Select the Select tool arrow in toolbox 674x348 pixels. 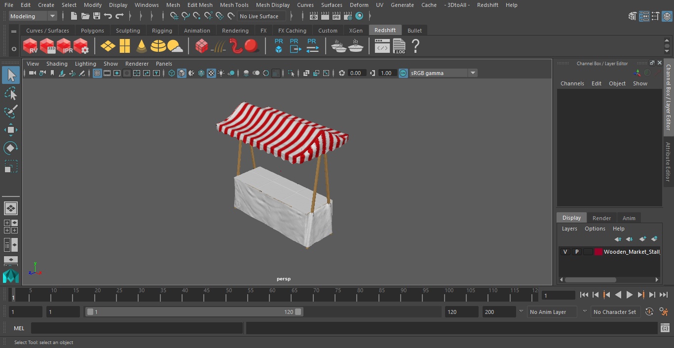(11, 75)
